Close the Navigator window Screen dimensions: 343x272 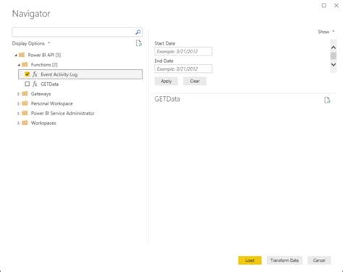coord(336,5)
